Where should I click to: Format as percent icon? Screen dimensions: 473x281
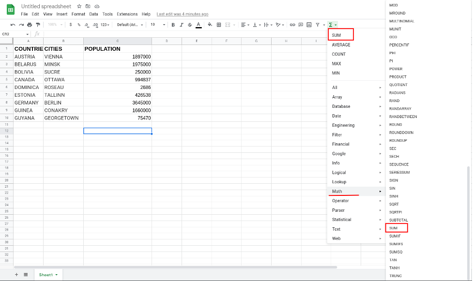[x=79, y=25]
